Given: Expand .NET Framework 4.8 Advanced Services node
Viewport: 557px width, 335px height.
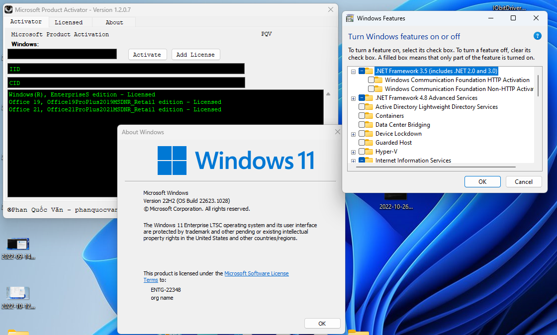Looking at the screenshot, I should click(353, 98).
